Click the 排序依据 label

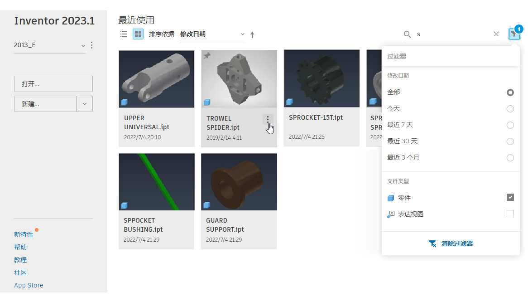[x=162, y=34]
